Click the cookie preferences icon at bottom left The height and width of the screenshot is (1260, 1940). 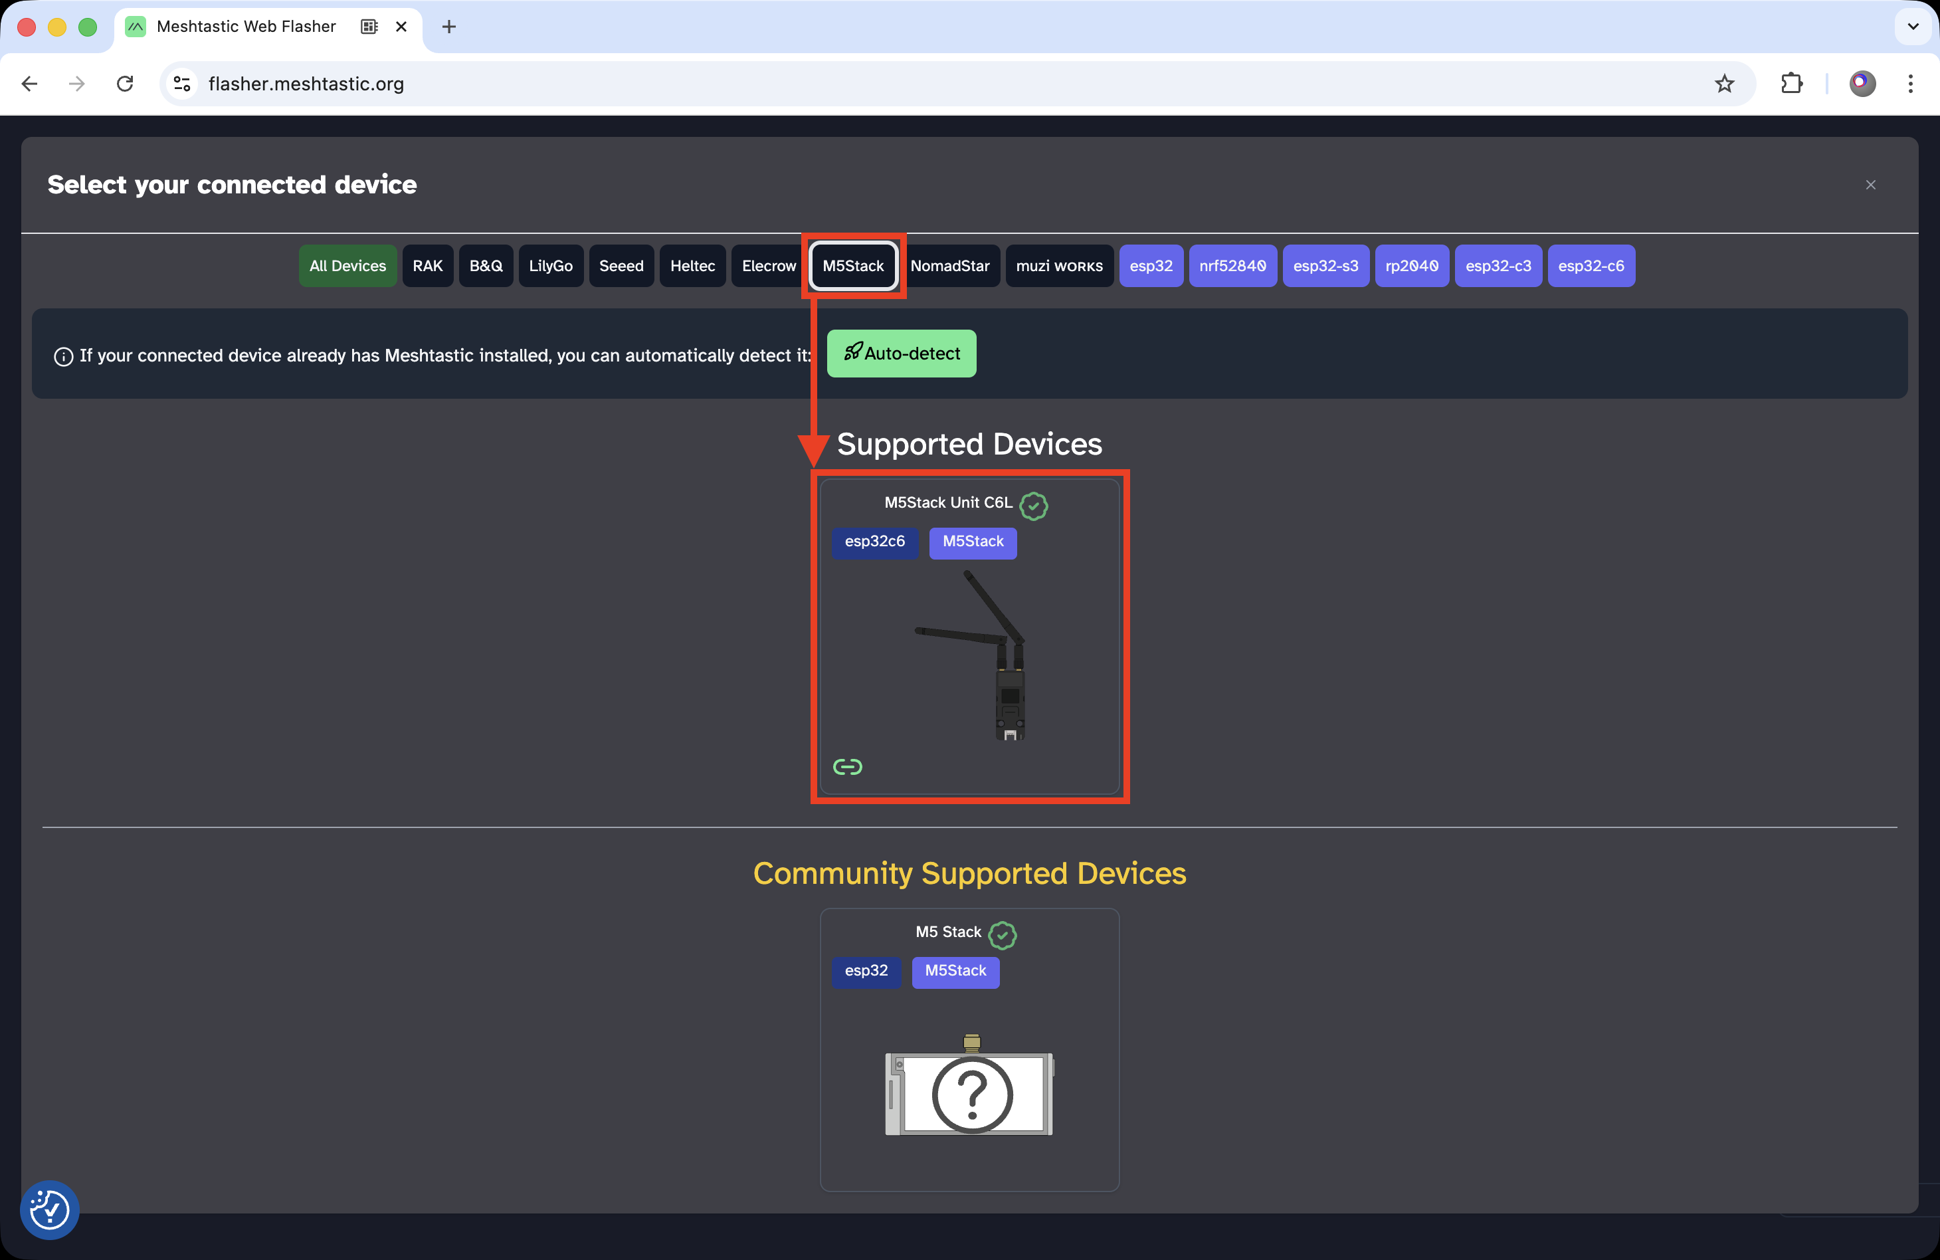click(50, 1209)
